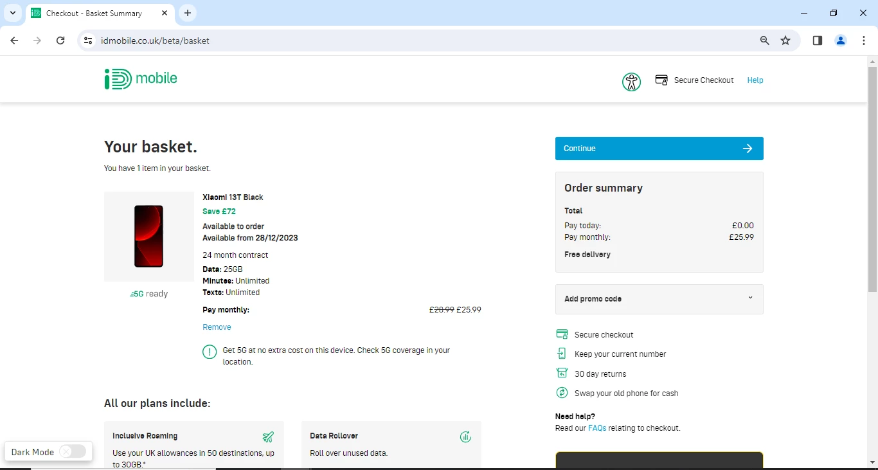Click the 'Roll over unused data.' text
Viewport: 878px width, 470px height.
click(349, 453)
